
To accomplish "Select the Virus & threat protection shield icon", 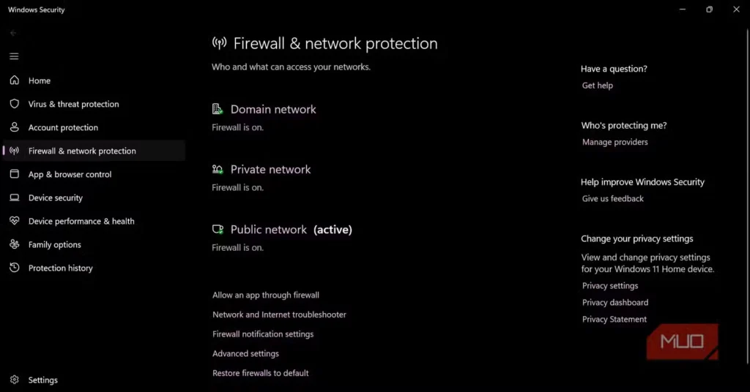I will pos(15,104).
